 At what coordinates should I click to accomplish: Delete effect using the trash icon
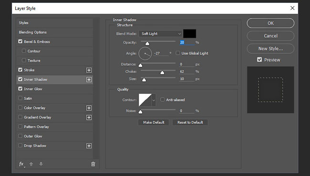93,164
